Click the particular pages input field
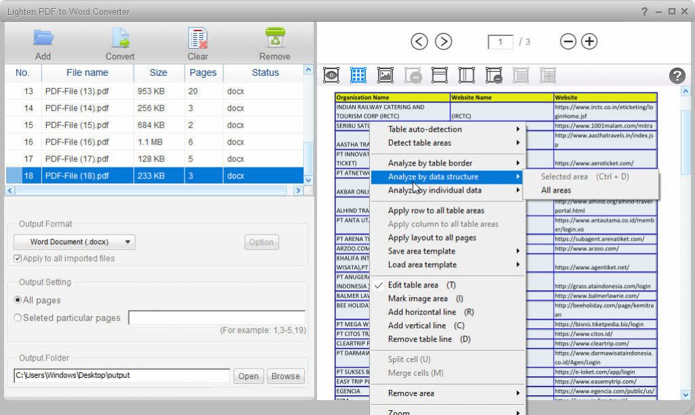The width and height of the screenshot is (695, 415). (x=217, y=317)
